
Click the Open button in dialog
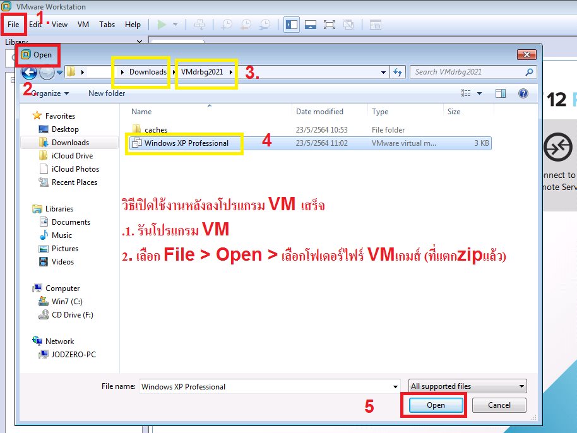click(436, 405)
